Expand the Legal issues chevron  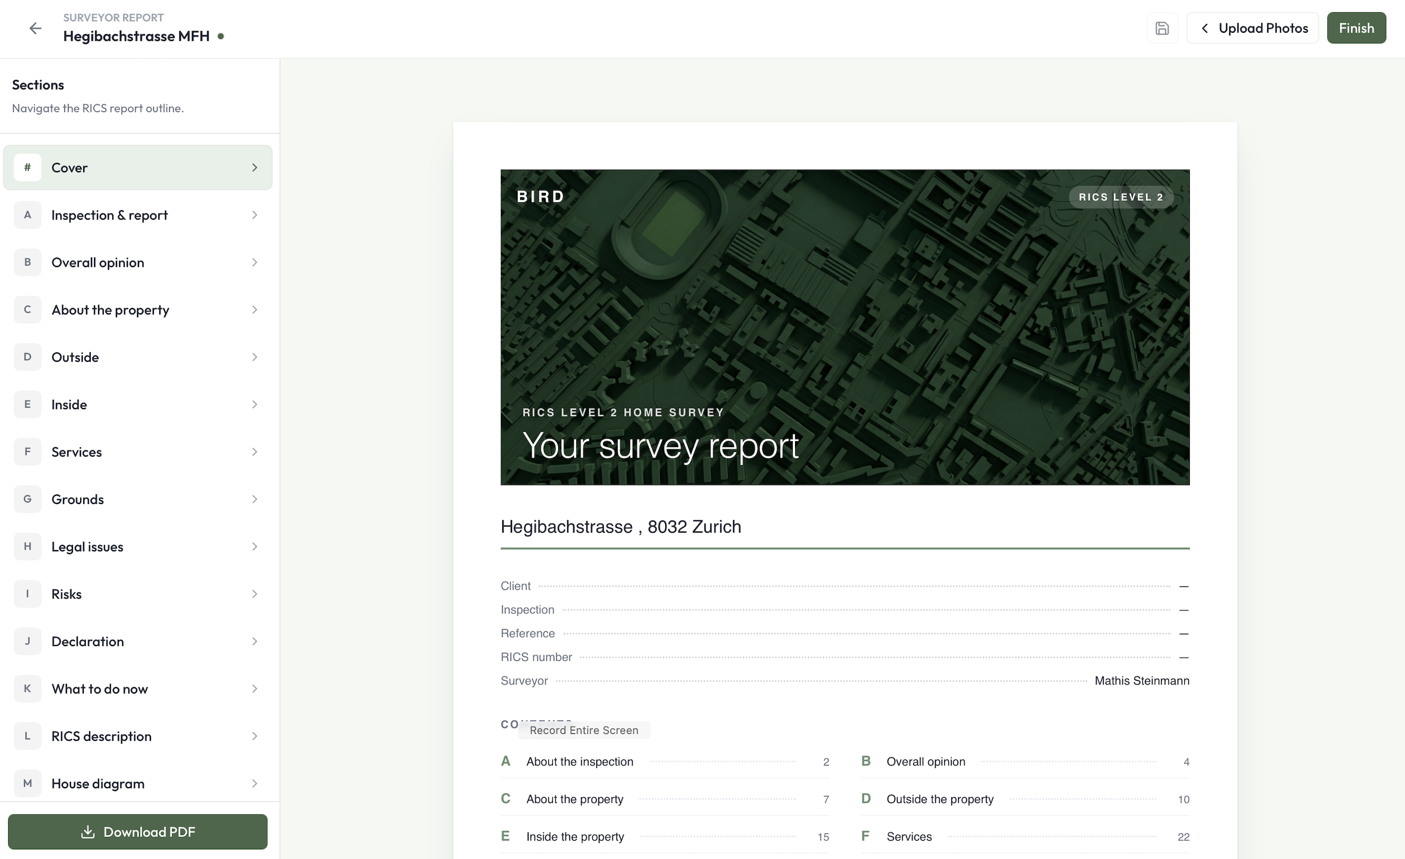tap(254, 546)
